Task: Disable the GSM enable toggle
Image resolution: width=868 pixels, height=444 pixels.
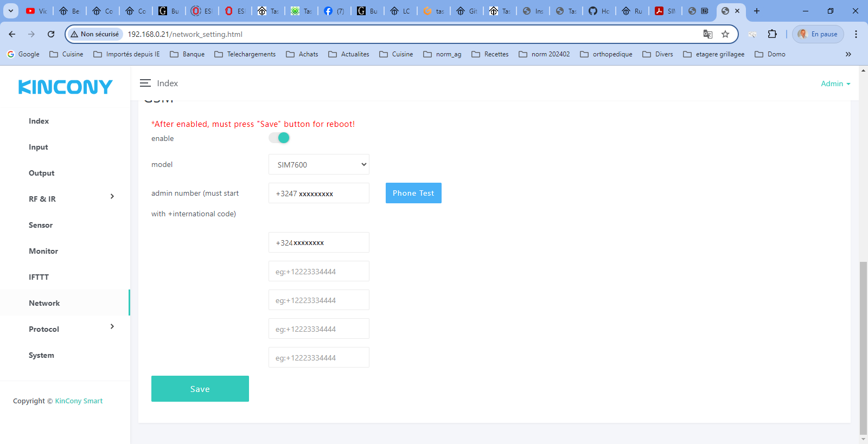Action: coord(279,138)
